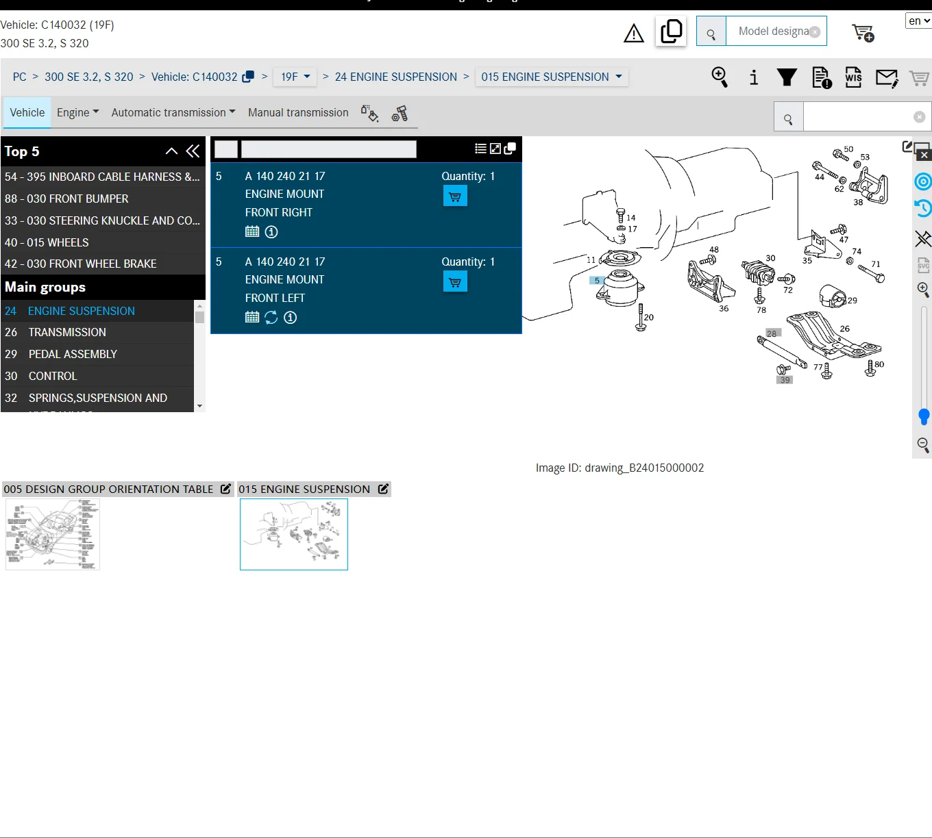This screenshot has height=838, width=932.
Task: Select the Manual transmission tab
Action: (x=298, y=112)
